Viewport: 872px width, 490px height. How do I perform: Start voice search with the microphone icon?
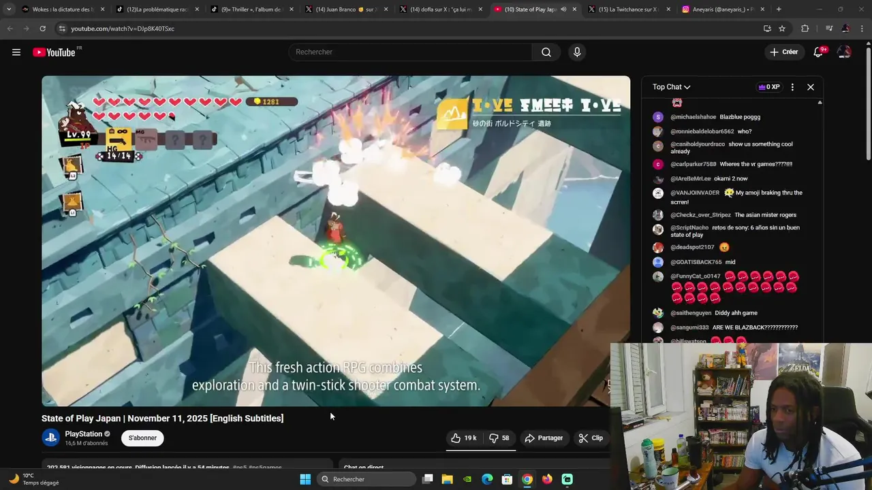577,52
